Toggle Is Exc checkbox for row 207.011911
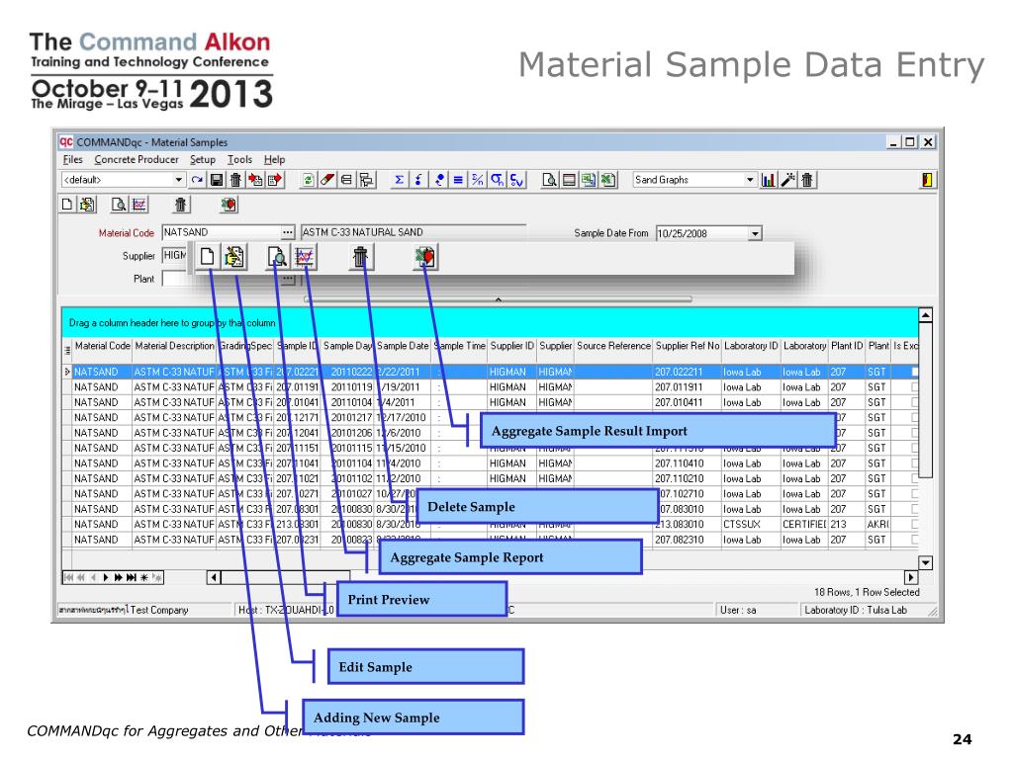1013x759 pixels. (914, 387)
